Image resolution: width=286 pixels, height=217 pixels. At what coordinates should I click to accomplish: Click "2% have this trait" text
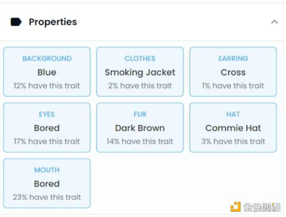140,86
